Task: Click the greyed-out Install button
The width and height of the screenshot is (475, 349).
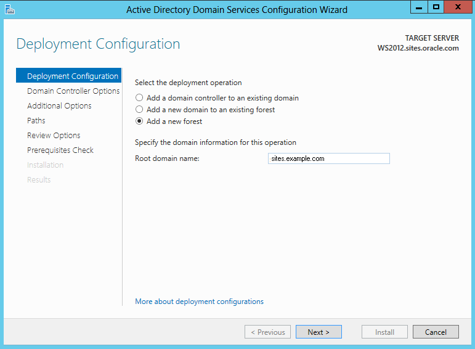Action: 384,332
